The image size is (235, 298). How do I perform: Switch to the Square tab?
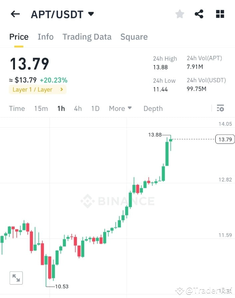point(134,37)
